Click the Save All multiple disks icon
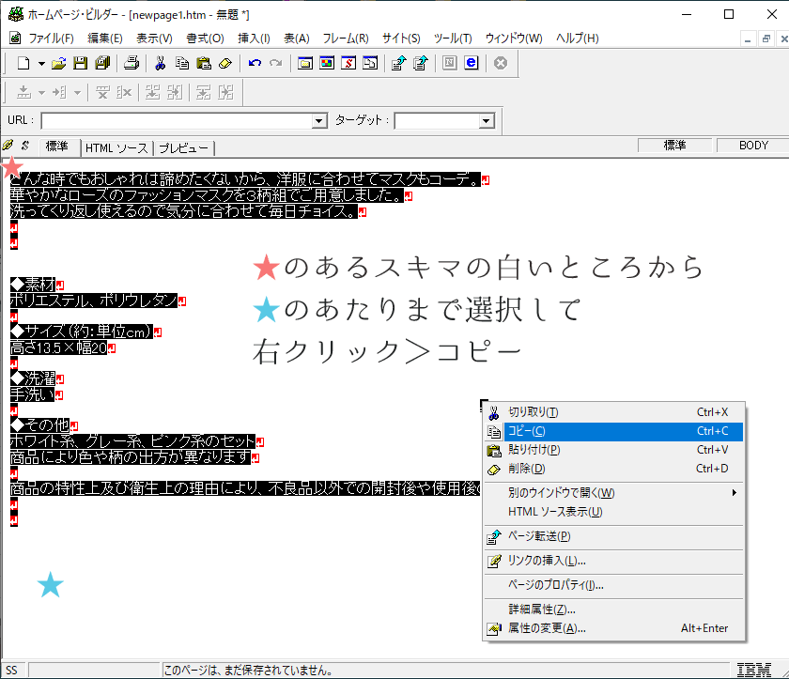The image size is (789, 679). pyautogui.click(x=101, y=63)
